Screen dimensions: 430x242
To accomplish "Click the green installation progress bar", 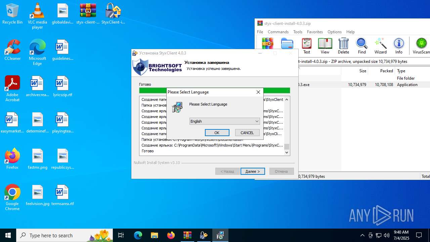I will (214, 90).
